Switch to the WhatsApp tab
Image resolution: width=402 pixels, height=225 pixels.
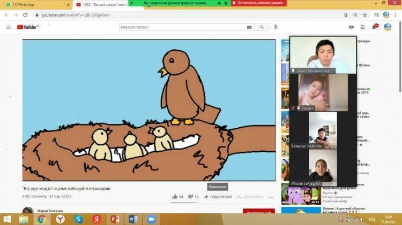pos(36,5)
